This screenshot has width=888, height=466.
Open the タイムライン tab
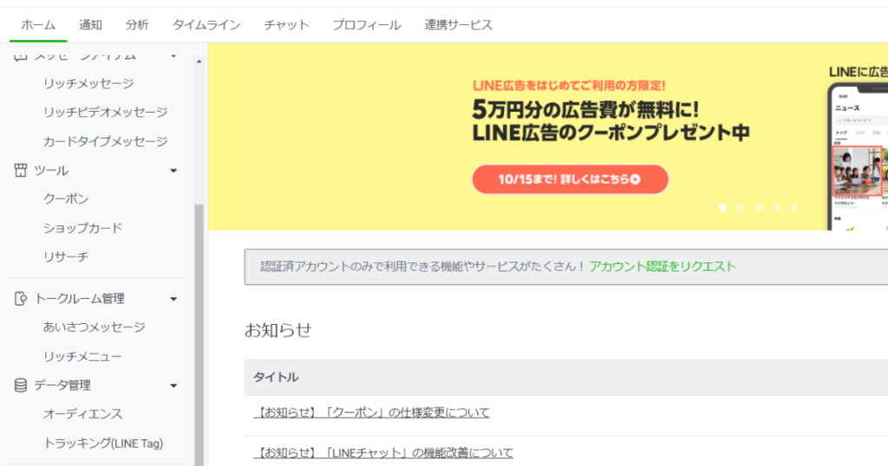tap(206, 25)
